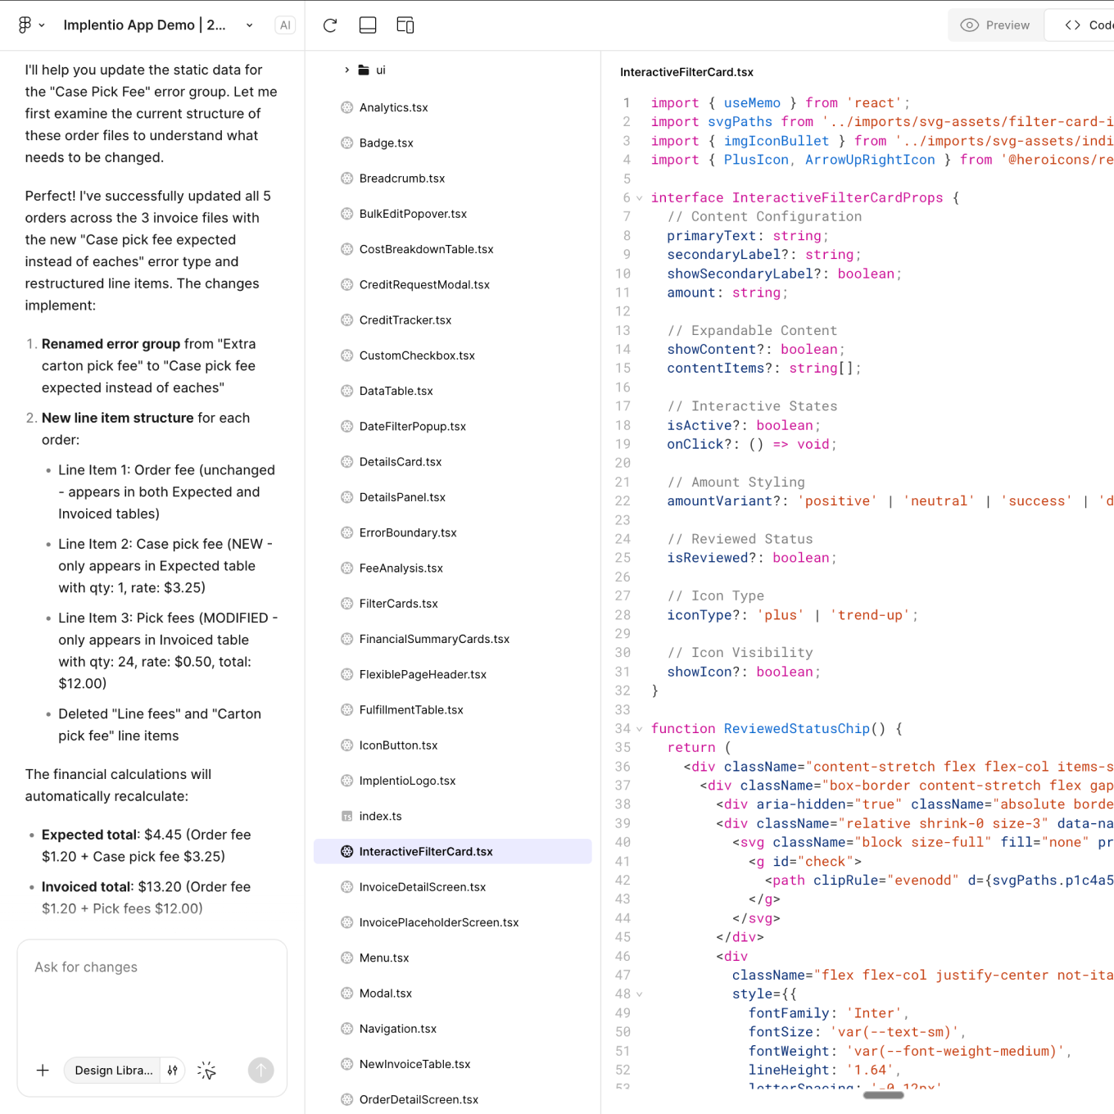Toggle Preview mode with eye button
Viewport: 1114px width, 1114px height.
(996, 25)
